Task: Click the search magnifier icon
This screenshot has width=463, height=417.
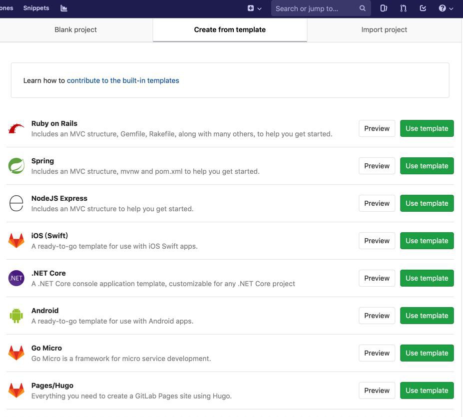Action: coord(362,8)
